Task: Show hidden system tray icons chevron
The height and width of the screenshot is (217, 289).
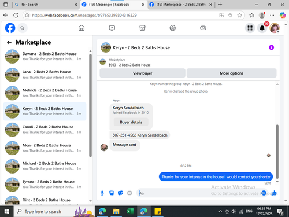Action: 220,212
